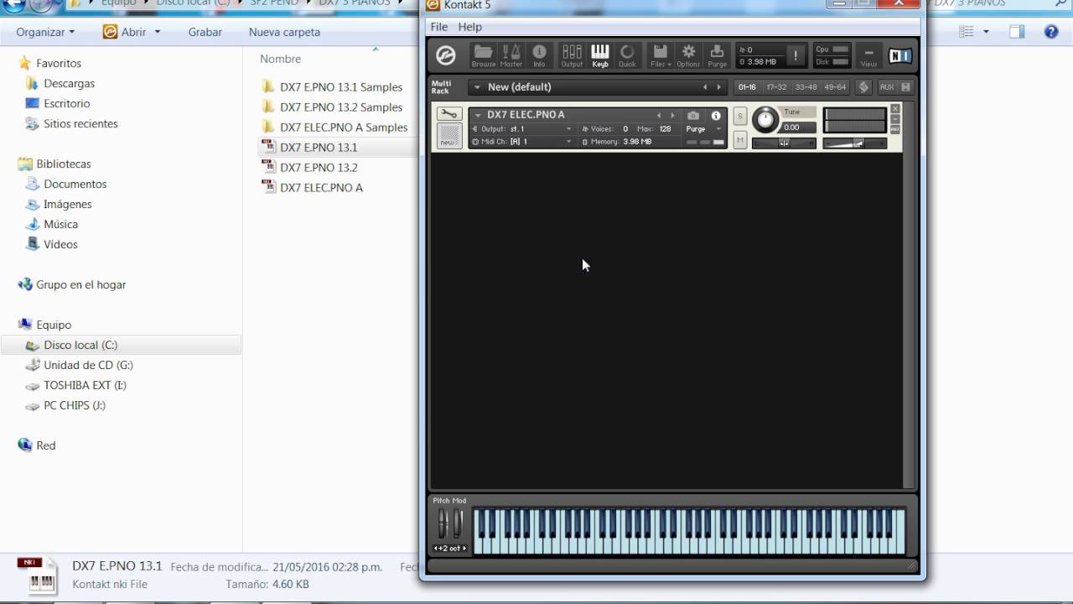Switch to rack page 49-64

tap(835, 87)
